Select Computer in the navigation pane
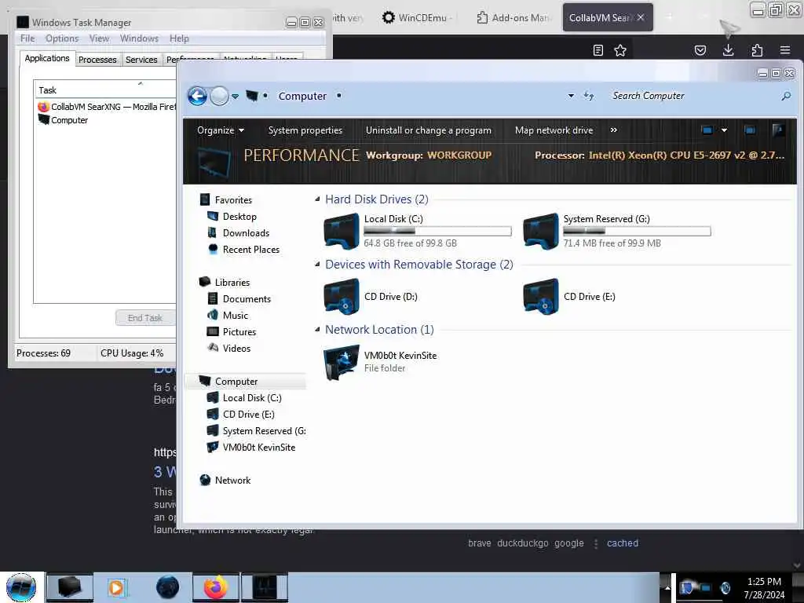 [236, 382]
